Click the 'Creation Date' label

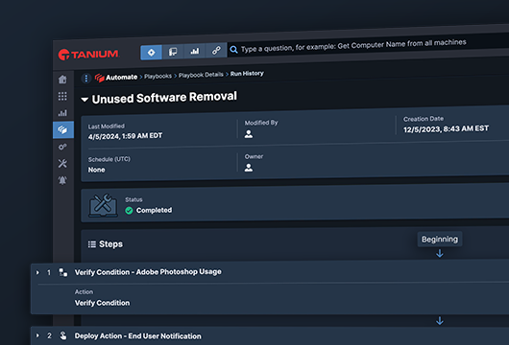click(424, 119)
